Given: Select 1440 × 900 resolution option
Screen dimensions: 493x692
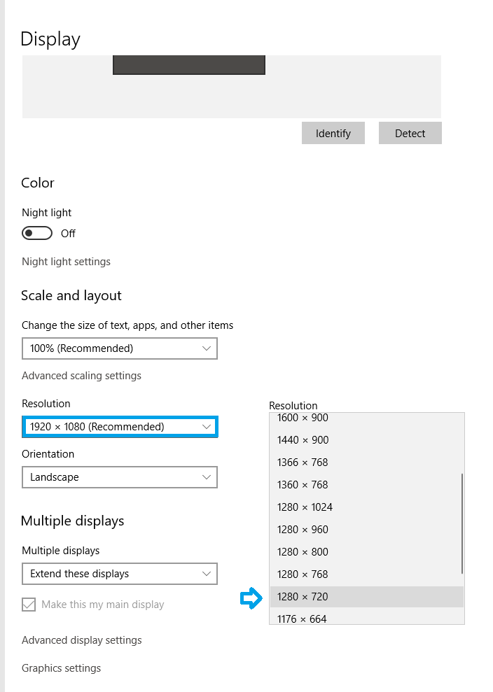Looking at the screenshot, I should [367, 440].
